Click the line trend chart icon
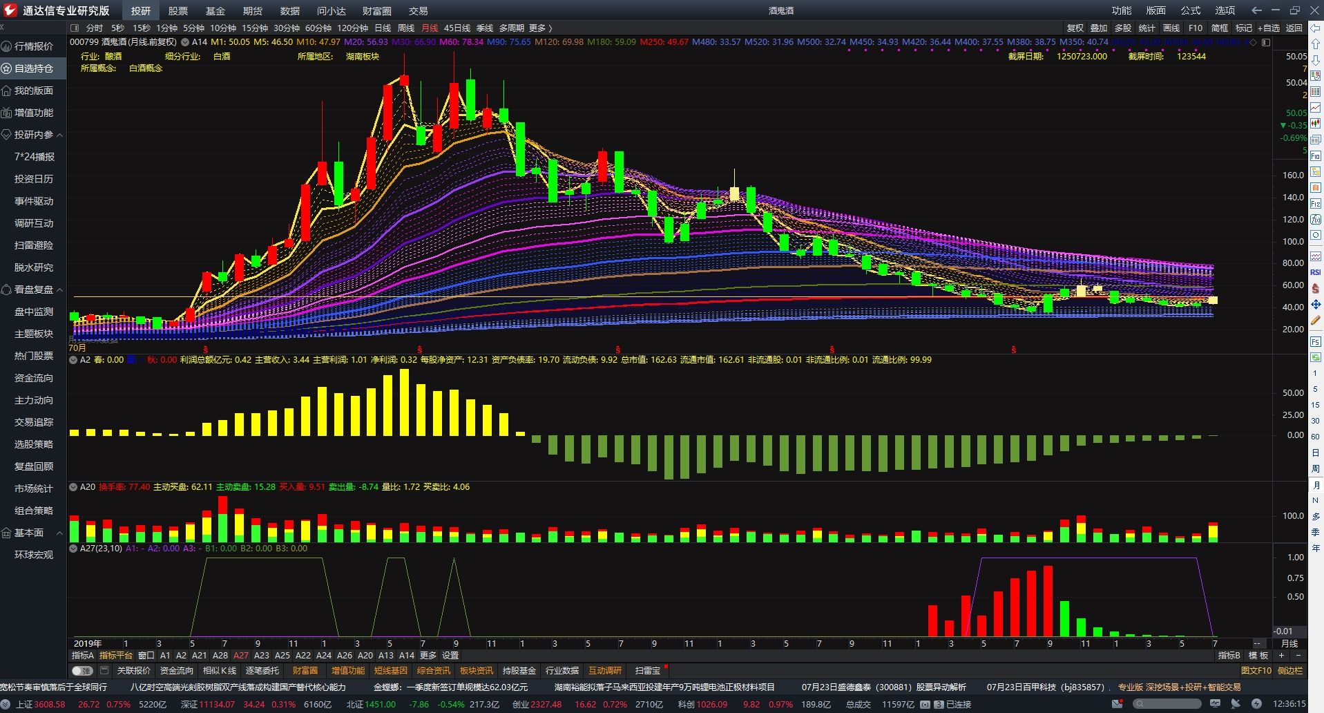 (1315, 107)
